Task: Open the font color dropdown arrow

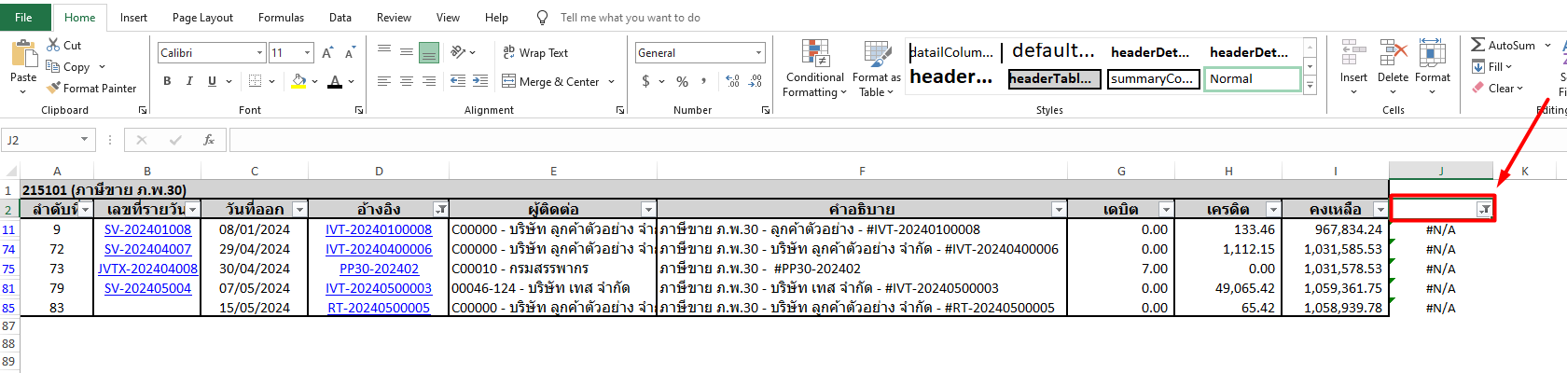Action: [x=352, y=81]
